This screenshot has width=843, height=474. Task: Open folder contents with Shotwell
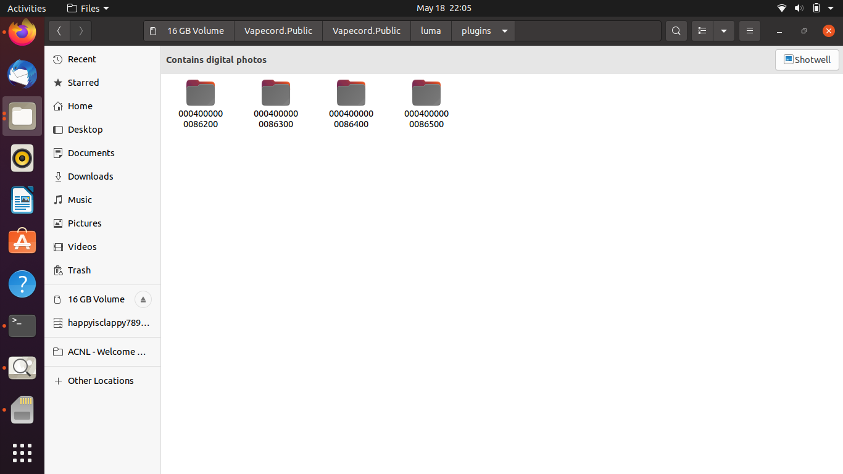coord(807,60)
